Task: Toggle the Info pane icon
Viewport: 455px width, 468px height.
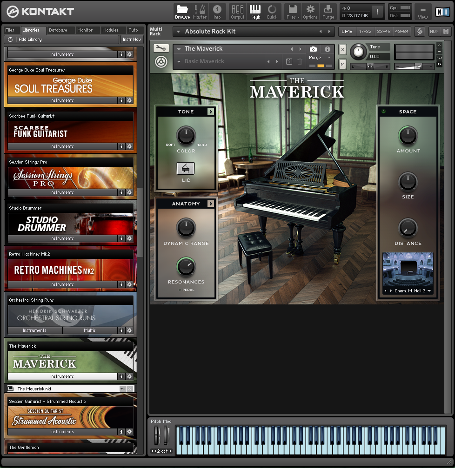Action: [217, 12]
